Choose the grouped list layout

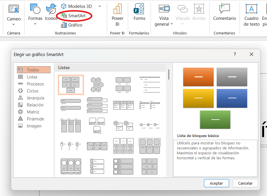pos(123,146)
